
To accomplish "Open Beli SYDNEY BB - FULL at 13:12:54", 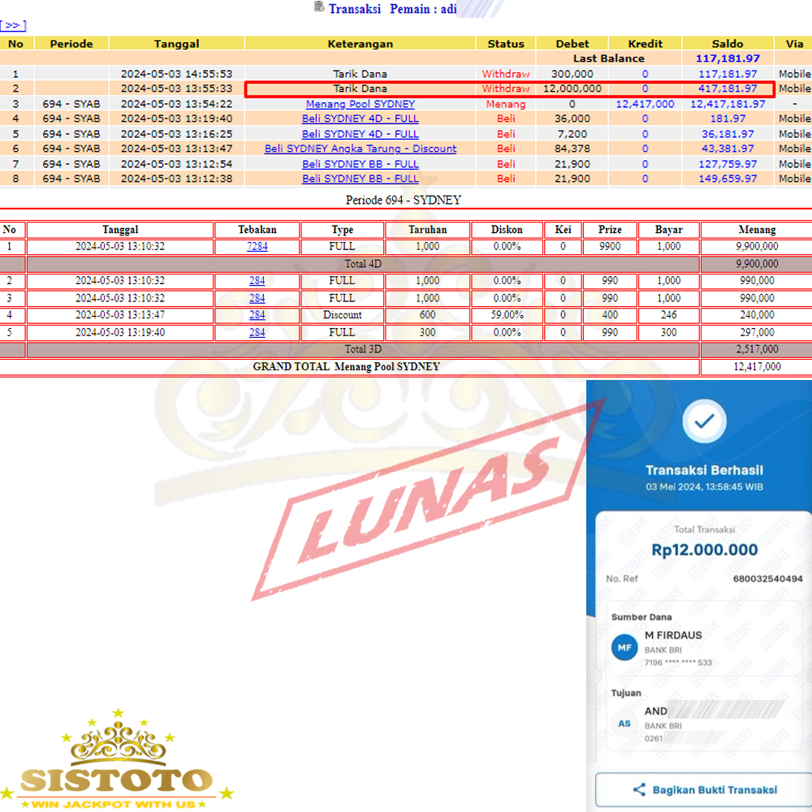I will pyautogui.click(x=360, y=164).
